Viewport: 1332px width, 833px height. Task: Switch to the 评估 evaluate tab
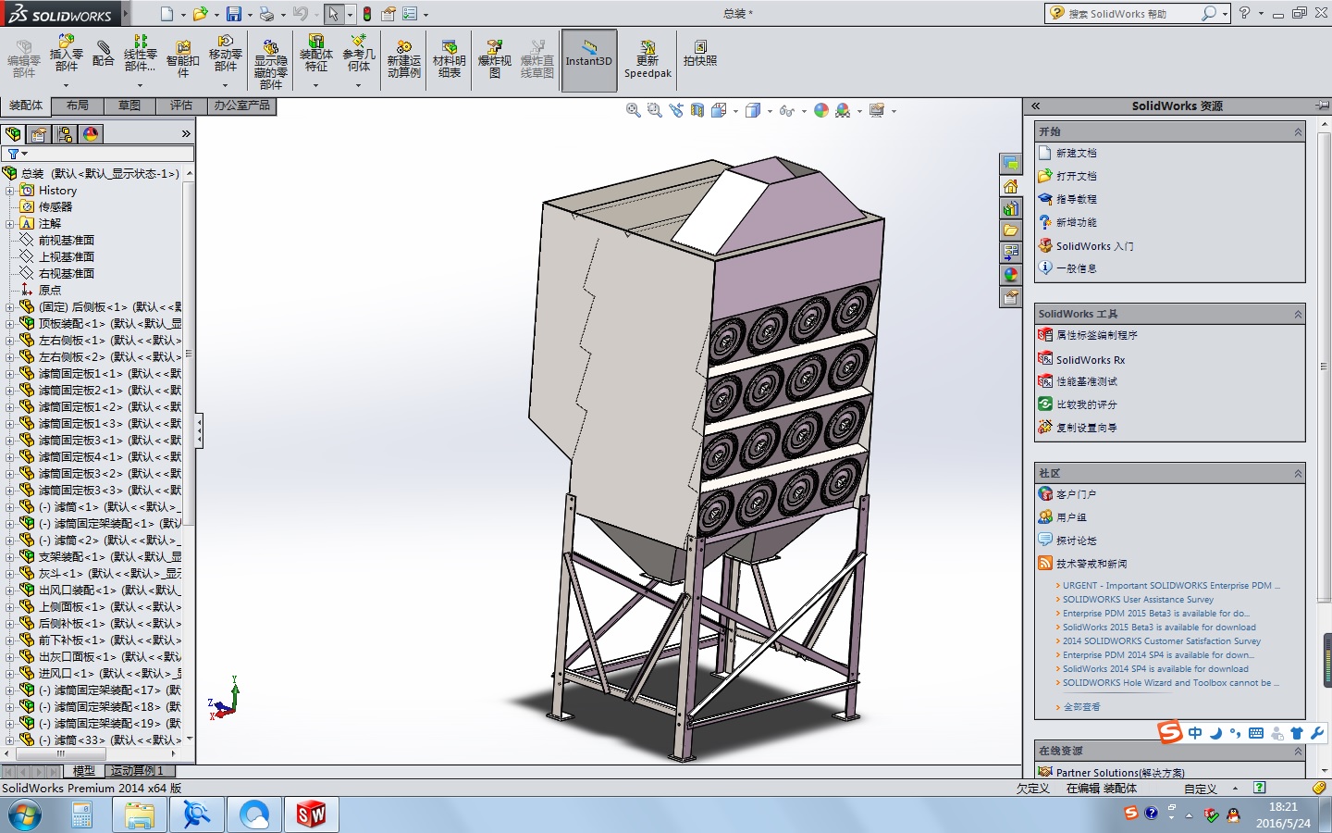click(x=181, y=106)
